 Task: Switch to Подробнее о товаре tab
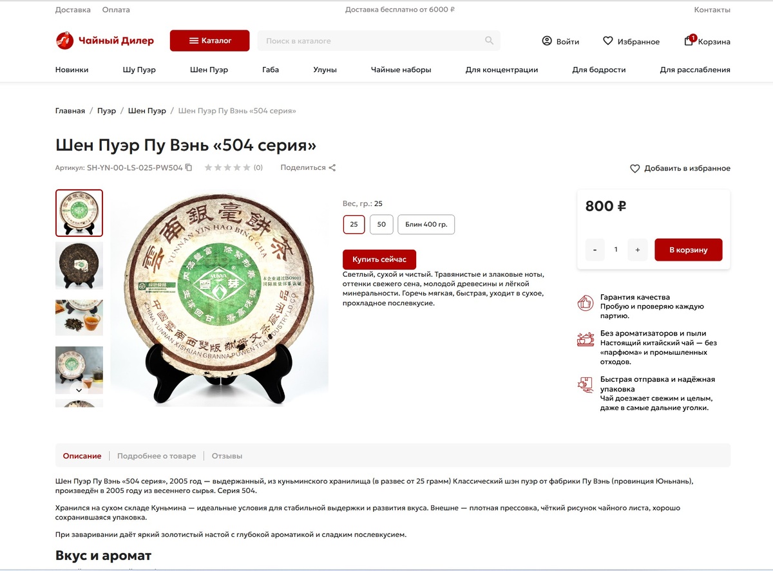pos(157,456)
